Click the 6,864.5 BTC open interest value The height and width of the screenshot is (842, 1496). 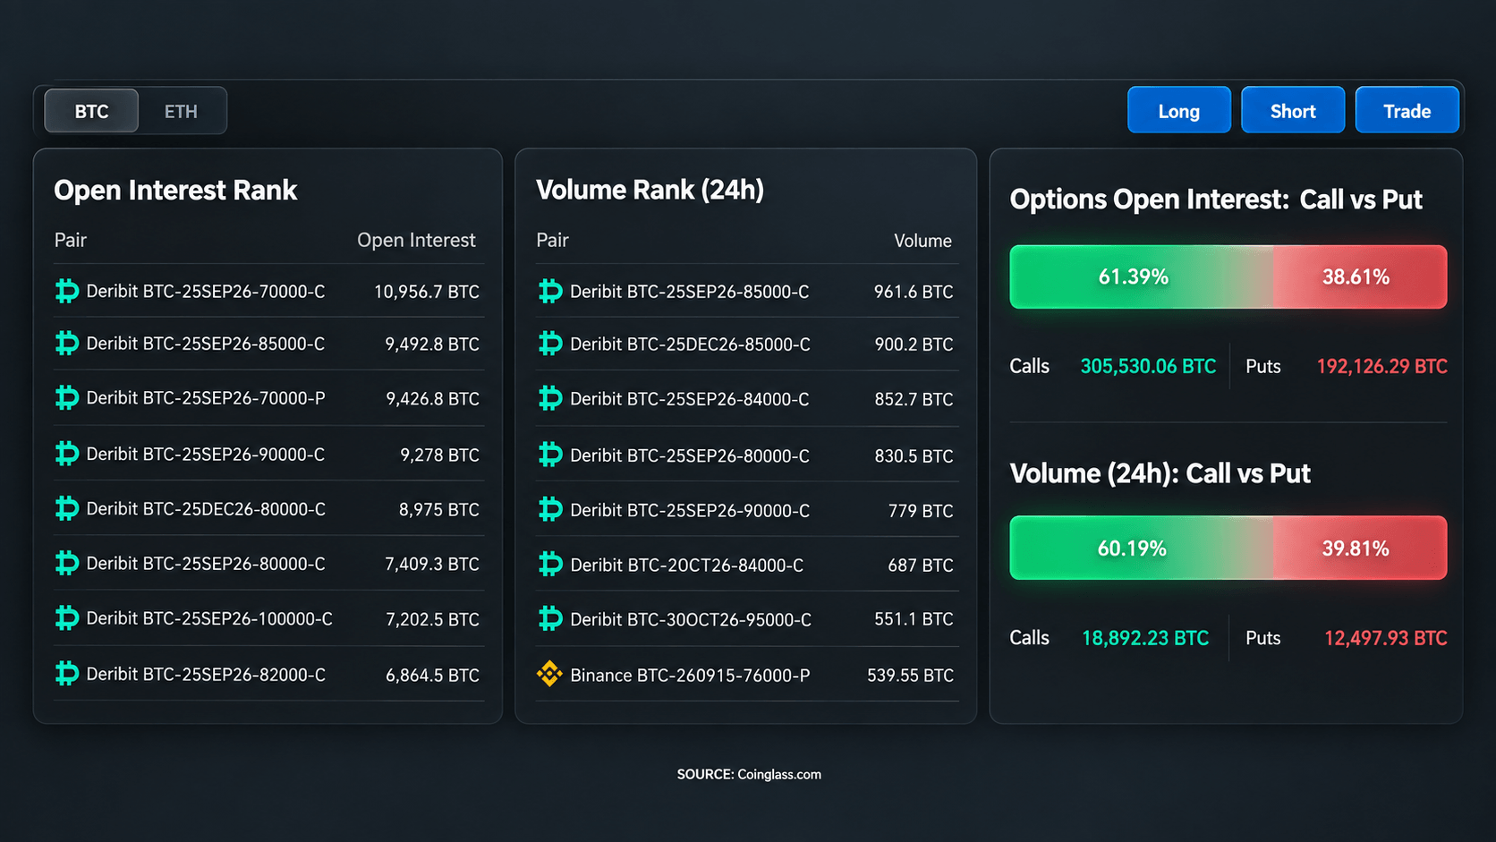click(432, 675)
